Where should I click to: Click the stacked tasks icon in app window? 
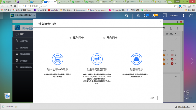[x=171, y=28]
